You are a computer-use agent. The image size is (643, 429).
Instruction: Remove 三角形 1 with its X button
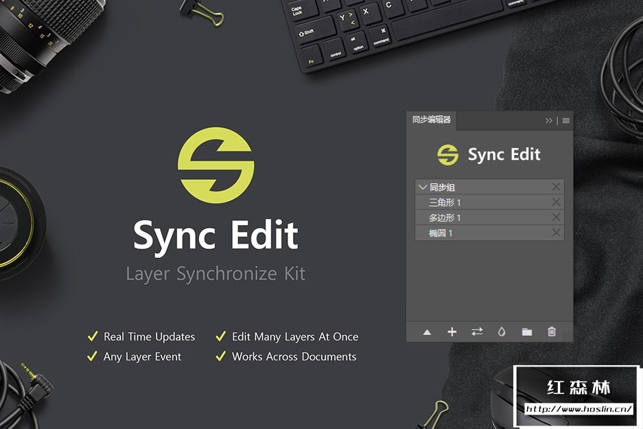(x=556, y=202)
